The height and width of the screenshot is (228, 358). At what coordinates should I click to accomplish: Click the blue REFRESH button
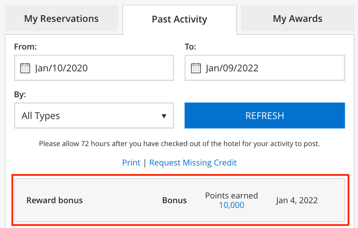click(x=264, y=115)
